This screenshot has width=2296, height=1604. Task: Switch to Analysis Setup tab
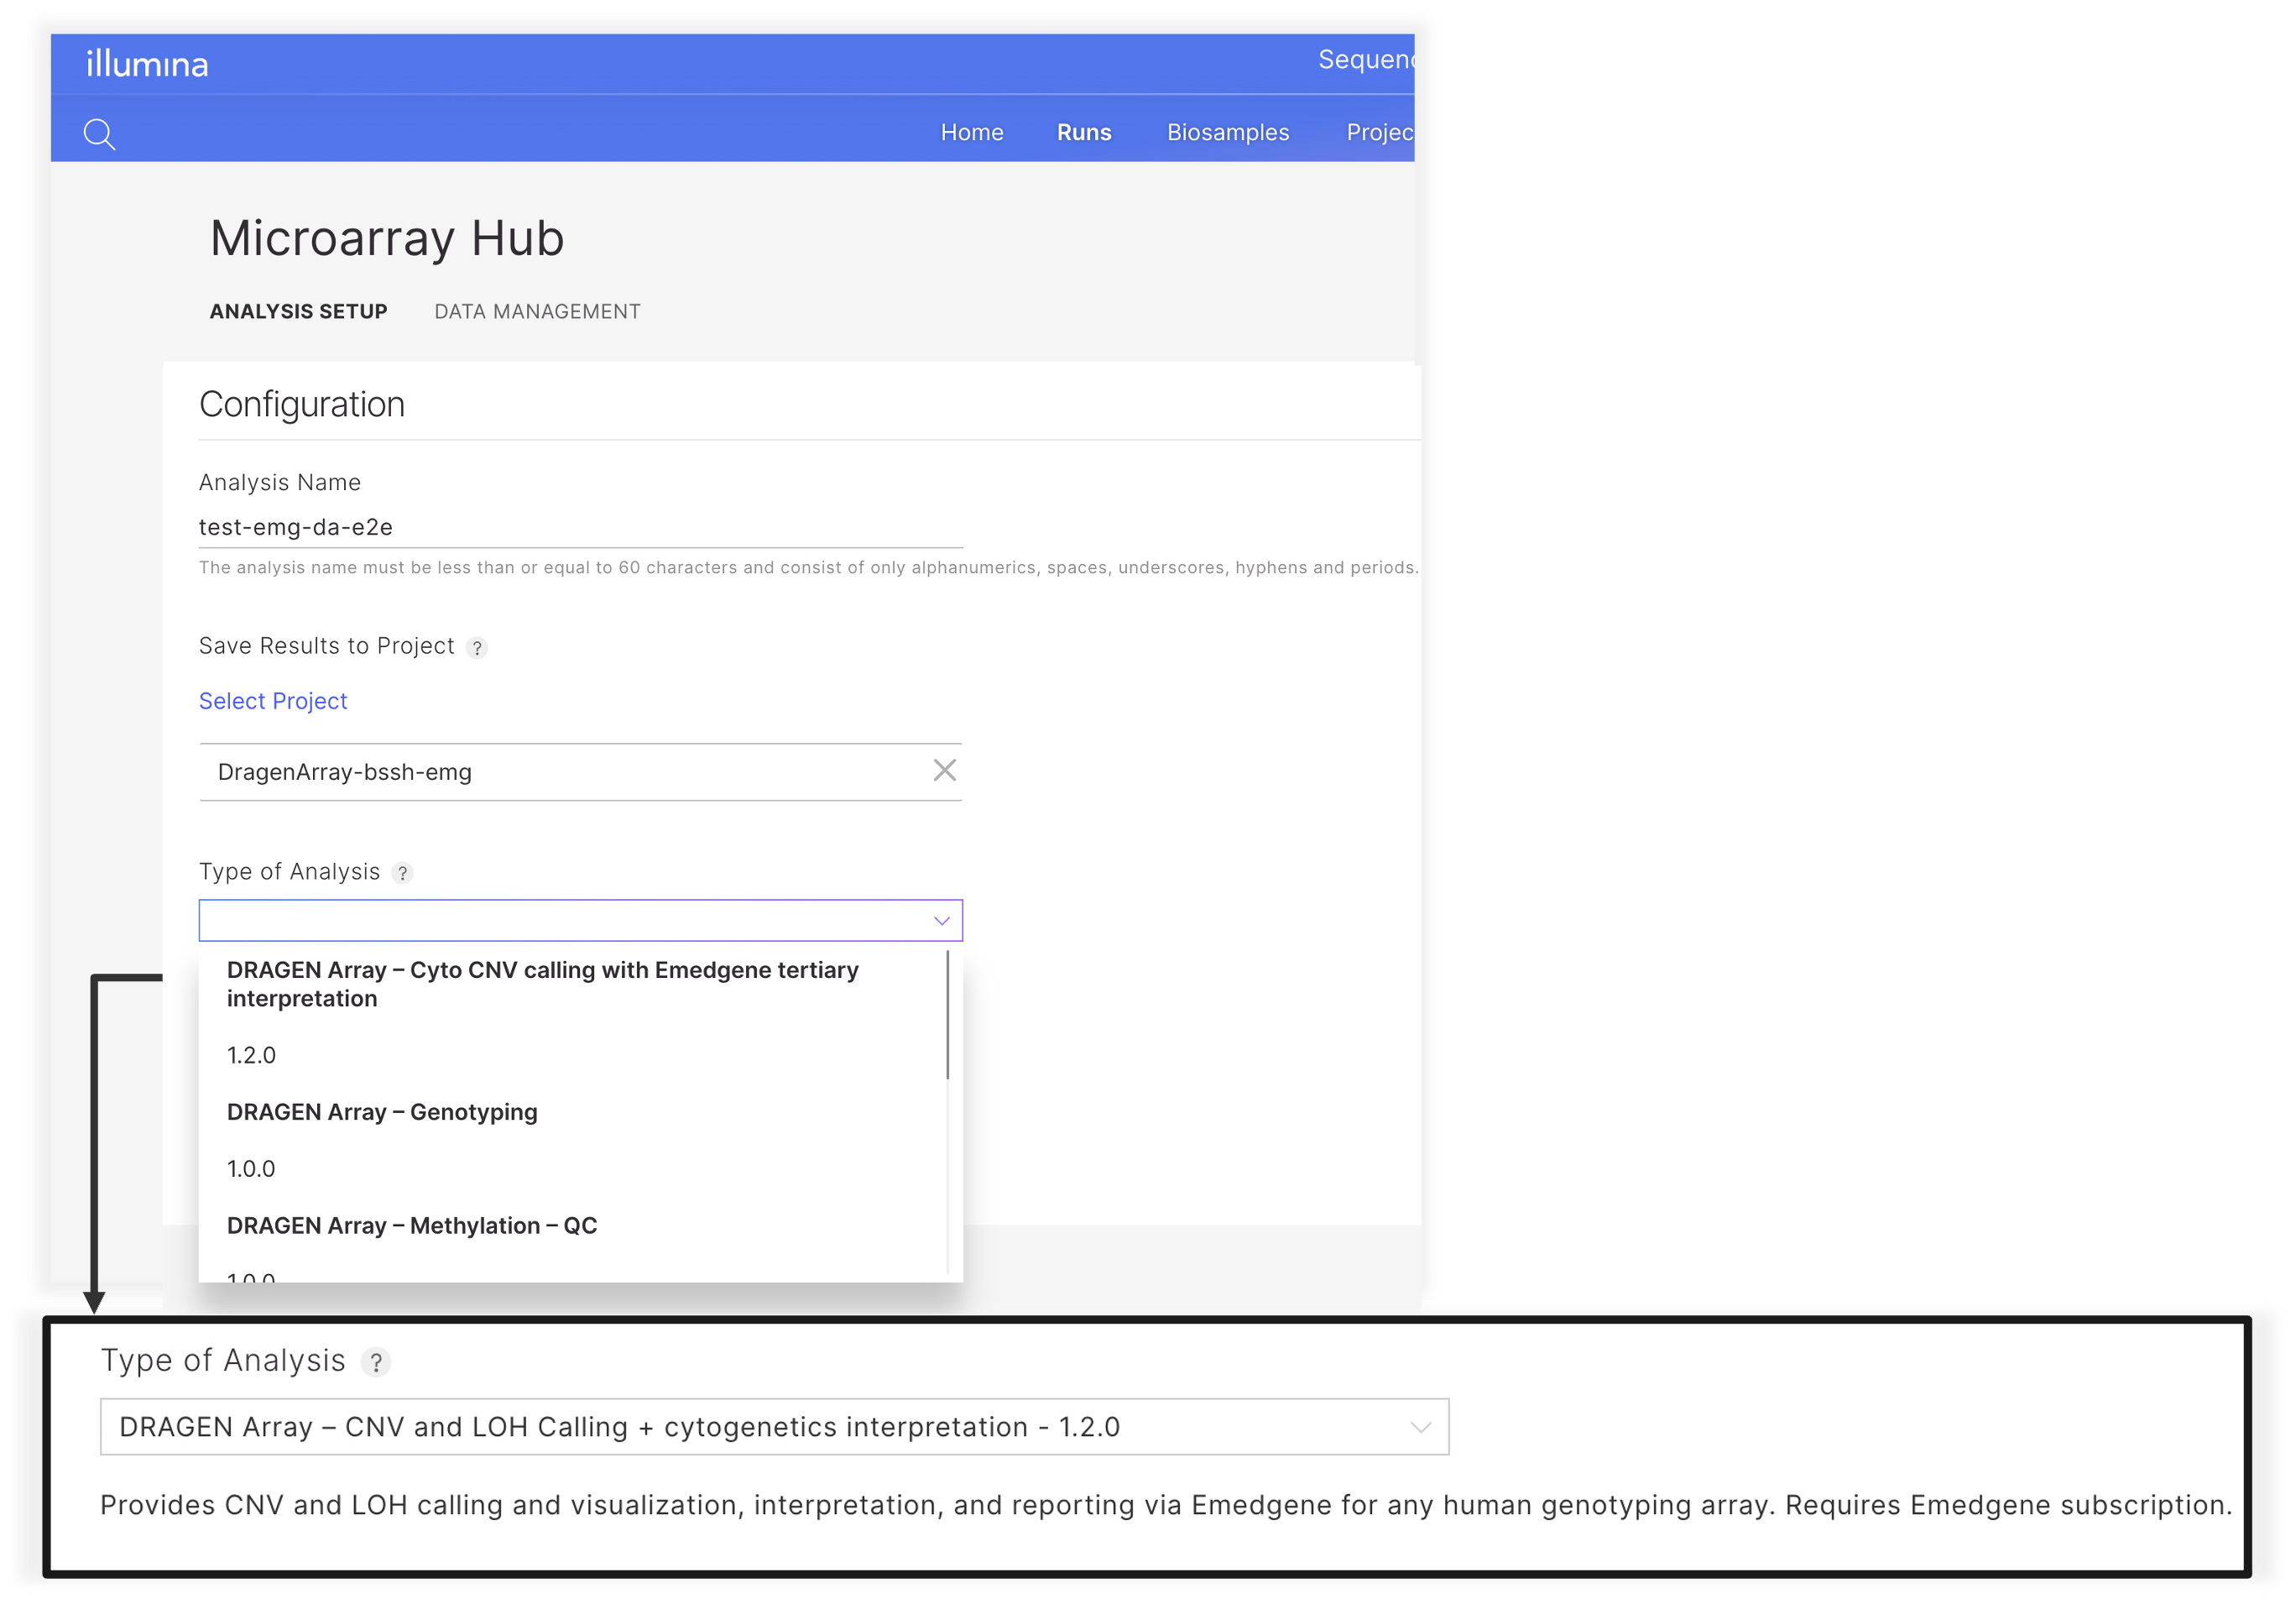[x=298, y=311]
